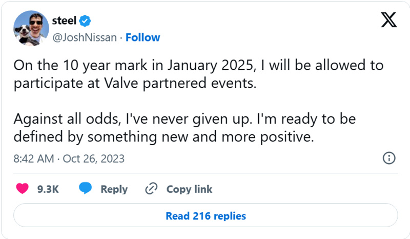Open the circled info icon
Viewport: 410px width, 239px height.
389,158
